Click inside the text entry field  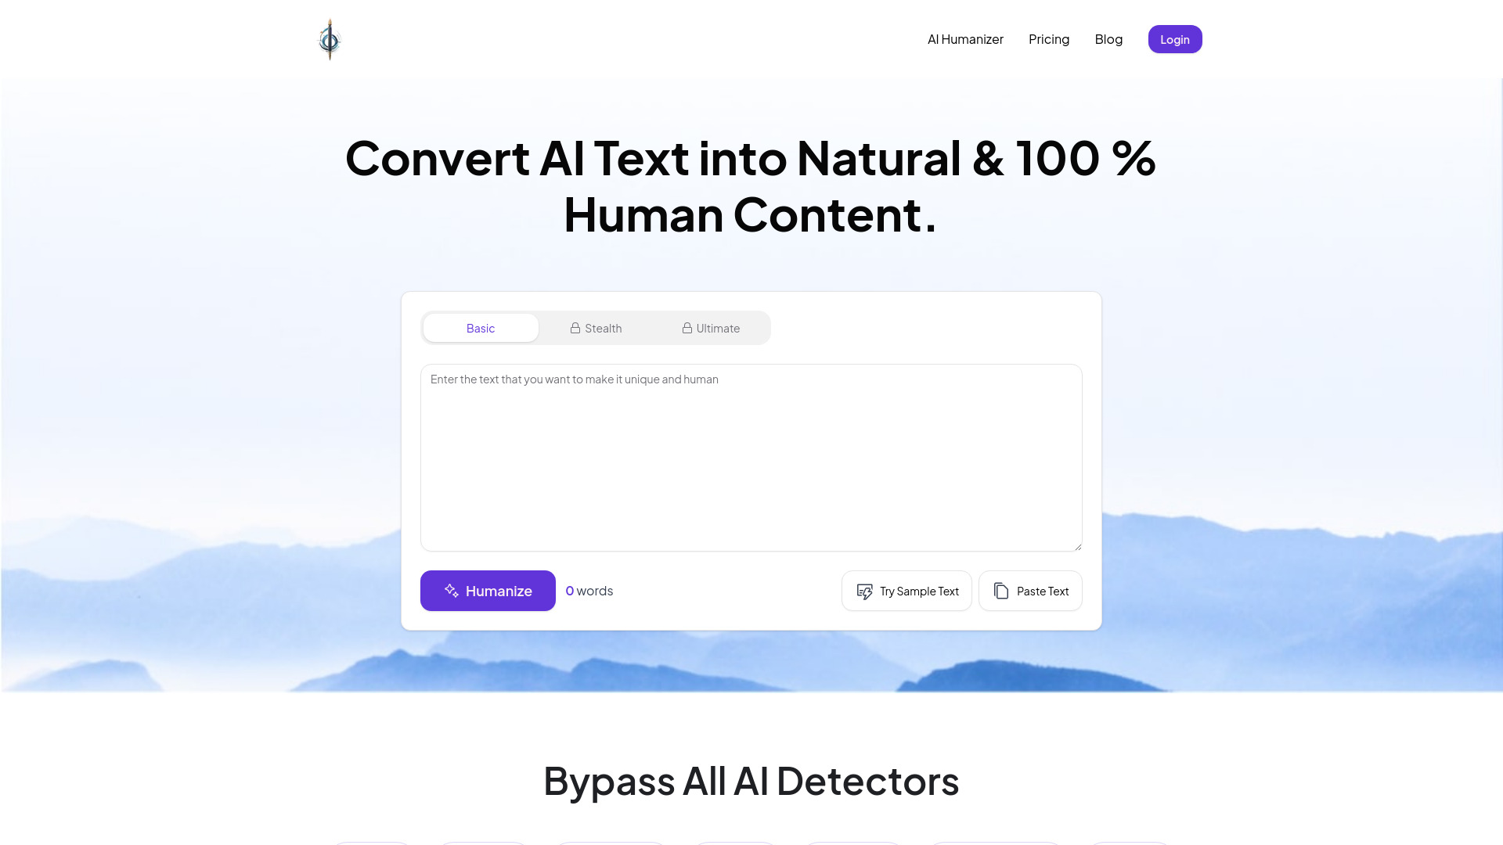[x=751, y=457]
